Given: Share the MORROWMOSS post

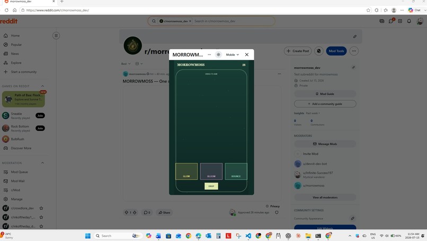Looking at the screenshot, I should tap(164, 212).
